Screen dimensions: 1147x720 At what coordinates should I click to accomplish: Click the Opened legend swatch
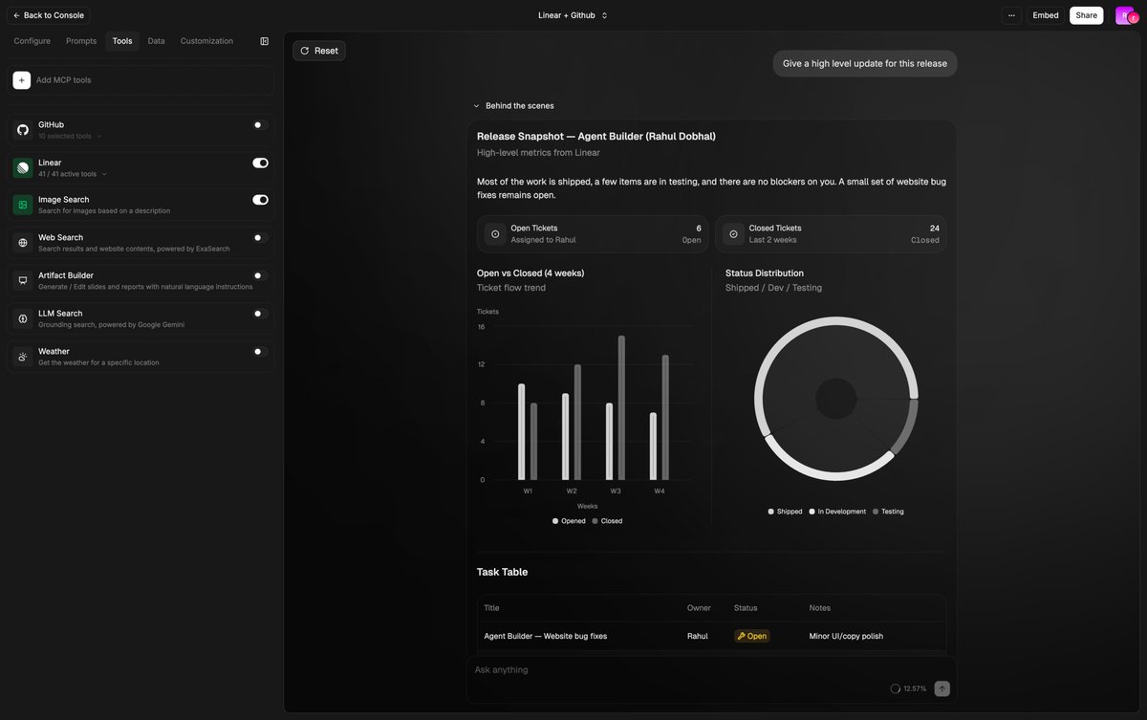coord(555,521)
